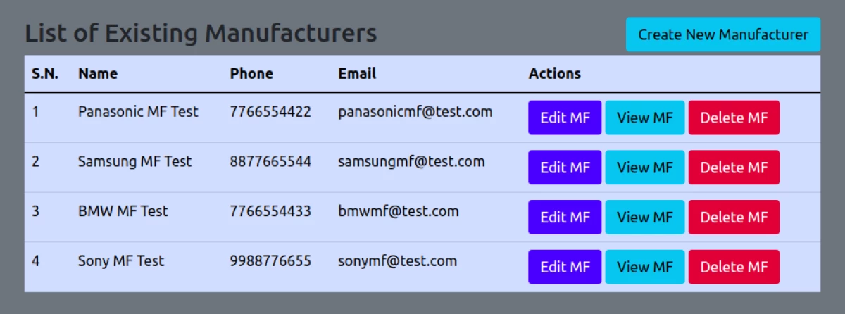View the Samsung MF Test manufacturer

tap(645, 168)
